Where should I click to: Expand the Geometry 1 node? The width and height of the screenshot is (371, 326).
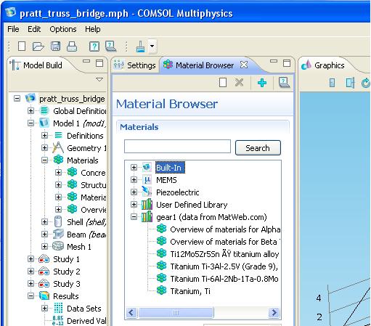[x=44, y=147]
